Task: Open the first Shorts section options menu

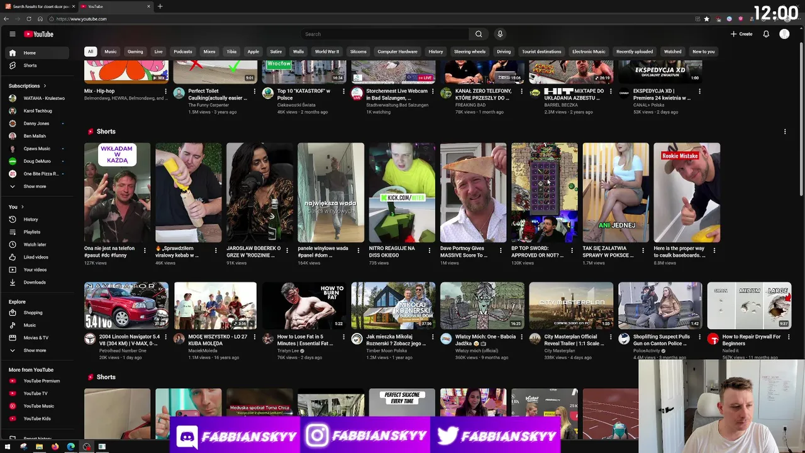Action: pyautogui.click(x=785, y=131)
